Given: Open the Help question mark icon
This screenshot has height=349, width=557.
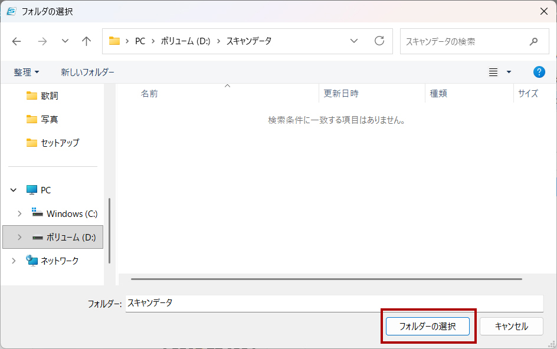Looking at the screenshot, I should click(538, 71).
